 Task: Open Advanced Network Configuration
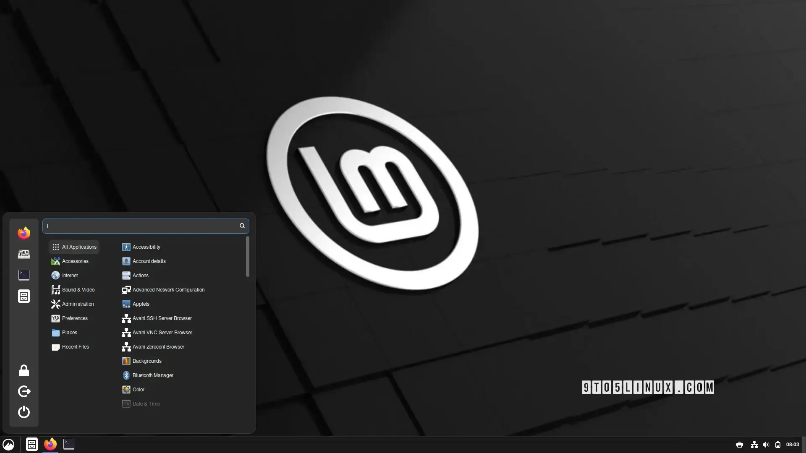168,290
